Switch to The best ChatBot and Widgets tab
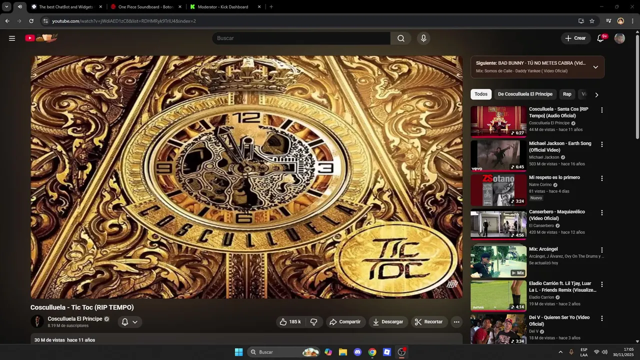The height and width of the screenshot is (360, 640). pos(66,7)
